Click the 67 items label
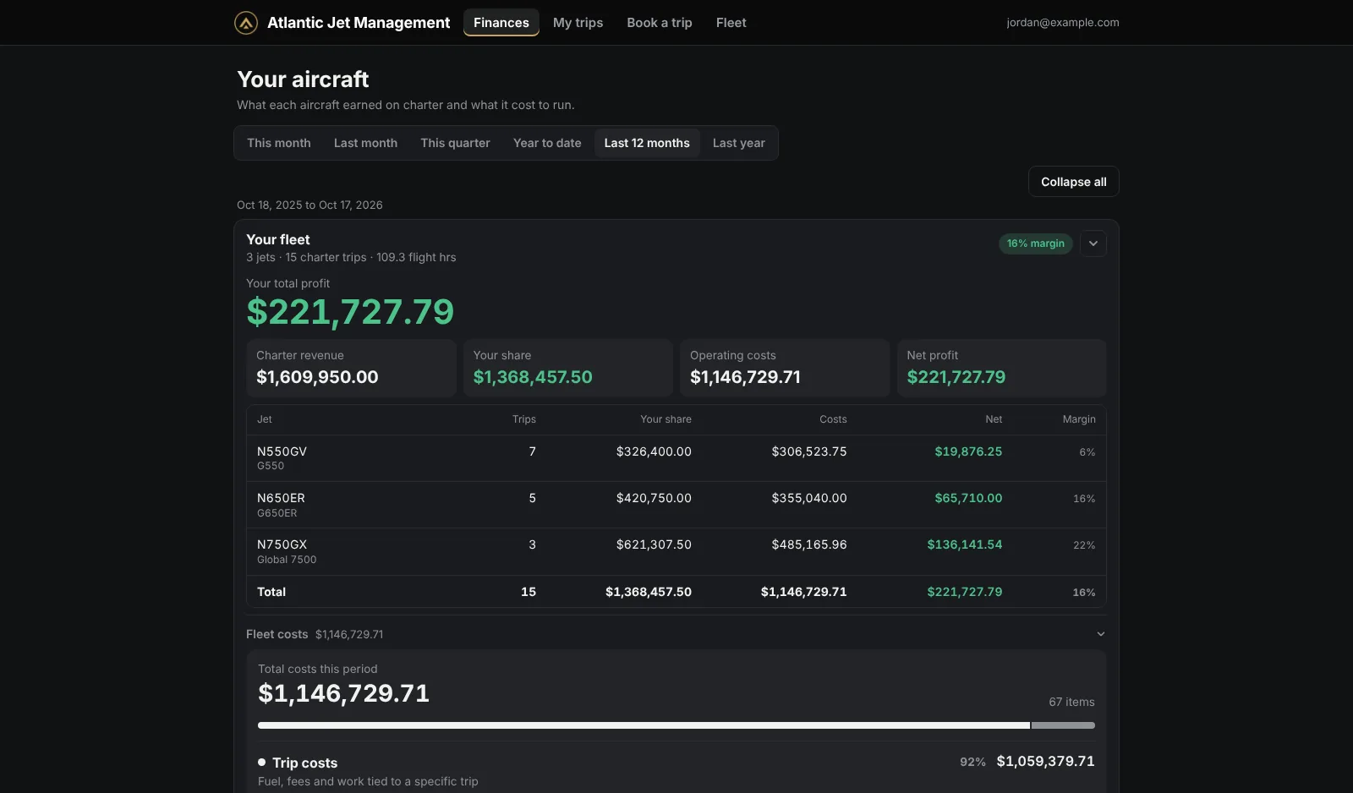The height and width of the screenshot is (793, 1353). 1071,702
